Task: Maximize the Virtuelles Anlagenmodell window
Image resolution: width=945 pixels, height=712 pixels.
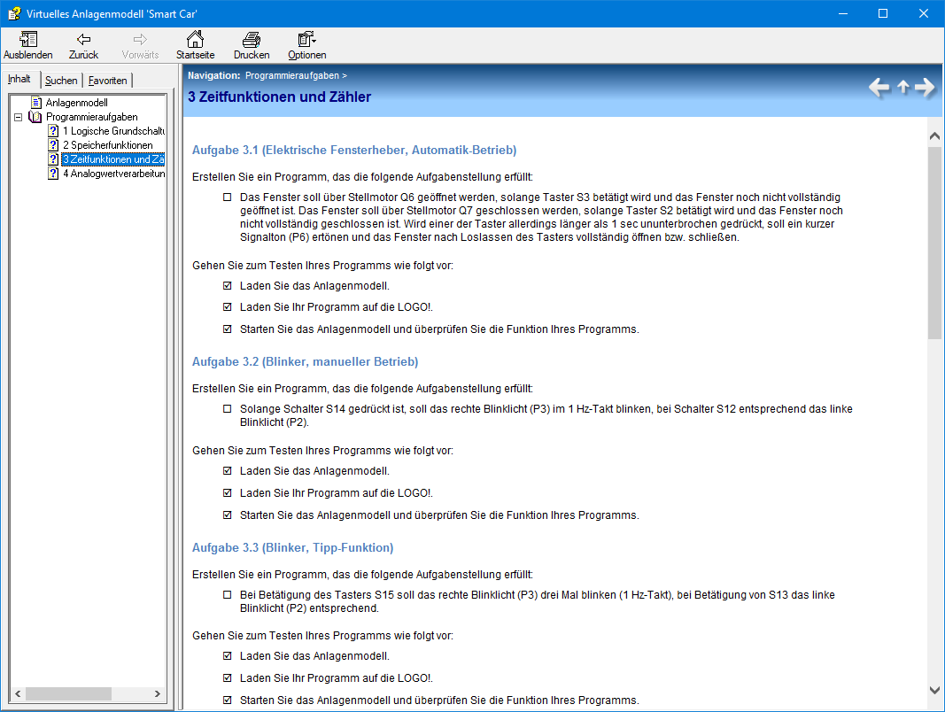Action: pos(883,13)
